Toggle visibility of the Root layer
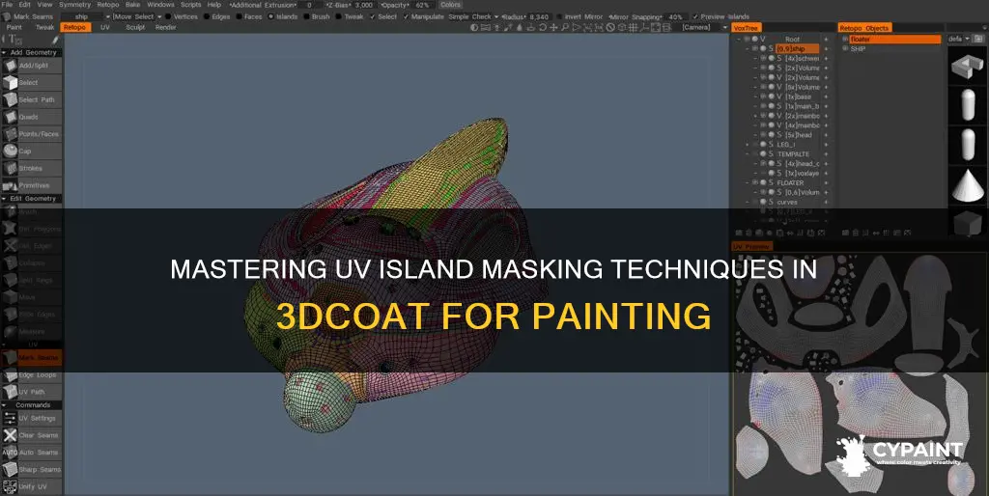The width and height of the screenshot is (989, 496). click(x=747, y=39)
